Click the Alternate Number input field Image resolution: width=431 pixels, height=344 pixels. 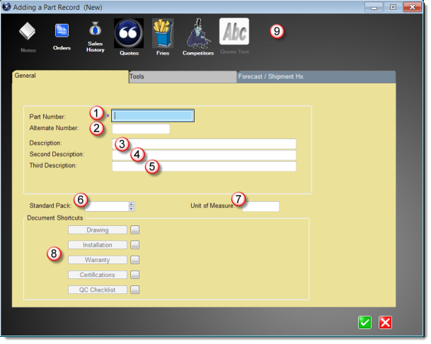141,129
